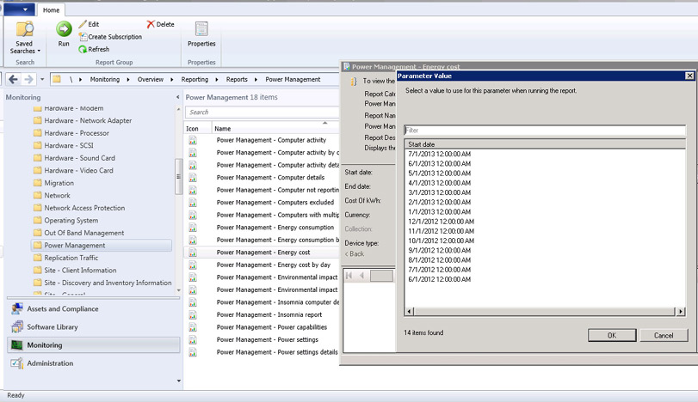Click the folder icon in breadcrumb bar
The width and height of the screenshot is (698, 402).
pyautogui.click(x=57, y=80)
